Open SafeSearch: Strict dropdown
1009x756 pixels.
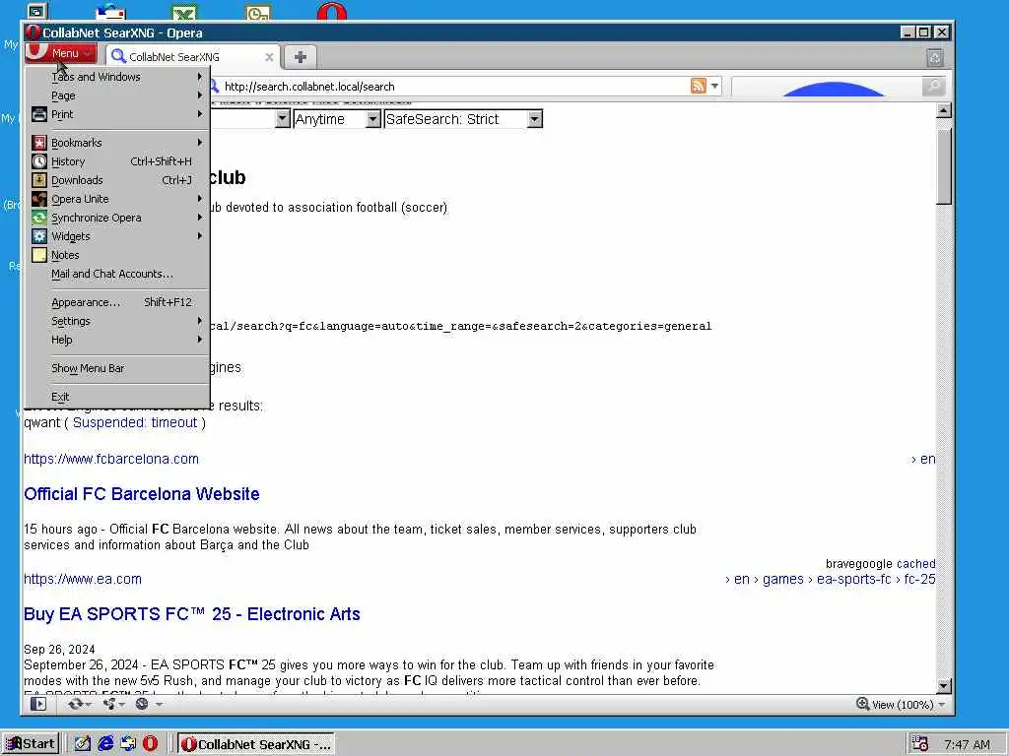point(463,119)
